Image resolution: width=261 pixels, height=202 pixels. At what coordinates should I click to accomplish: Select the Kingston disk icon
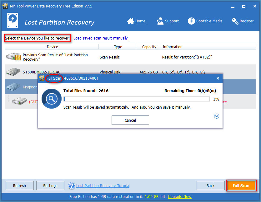pyautogui.click(x=13, y=87)
